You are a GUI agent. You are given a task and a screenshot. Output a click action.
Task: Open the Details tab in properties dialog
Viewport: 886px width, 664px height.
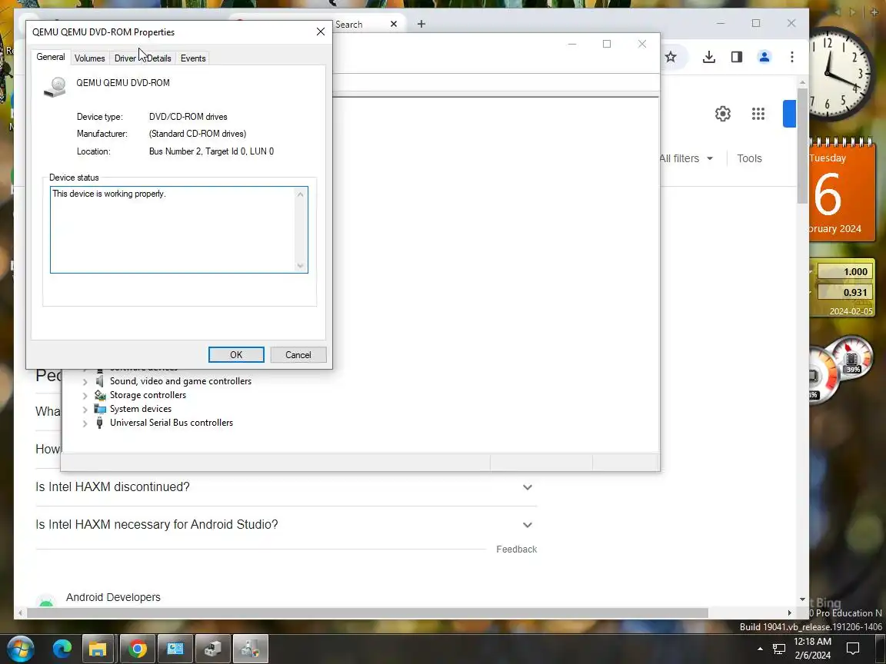pos(158,58)
